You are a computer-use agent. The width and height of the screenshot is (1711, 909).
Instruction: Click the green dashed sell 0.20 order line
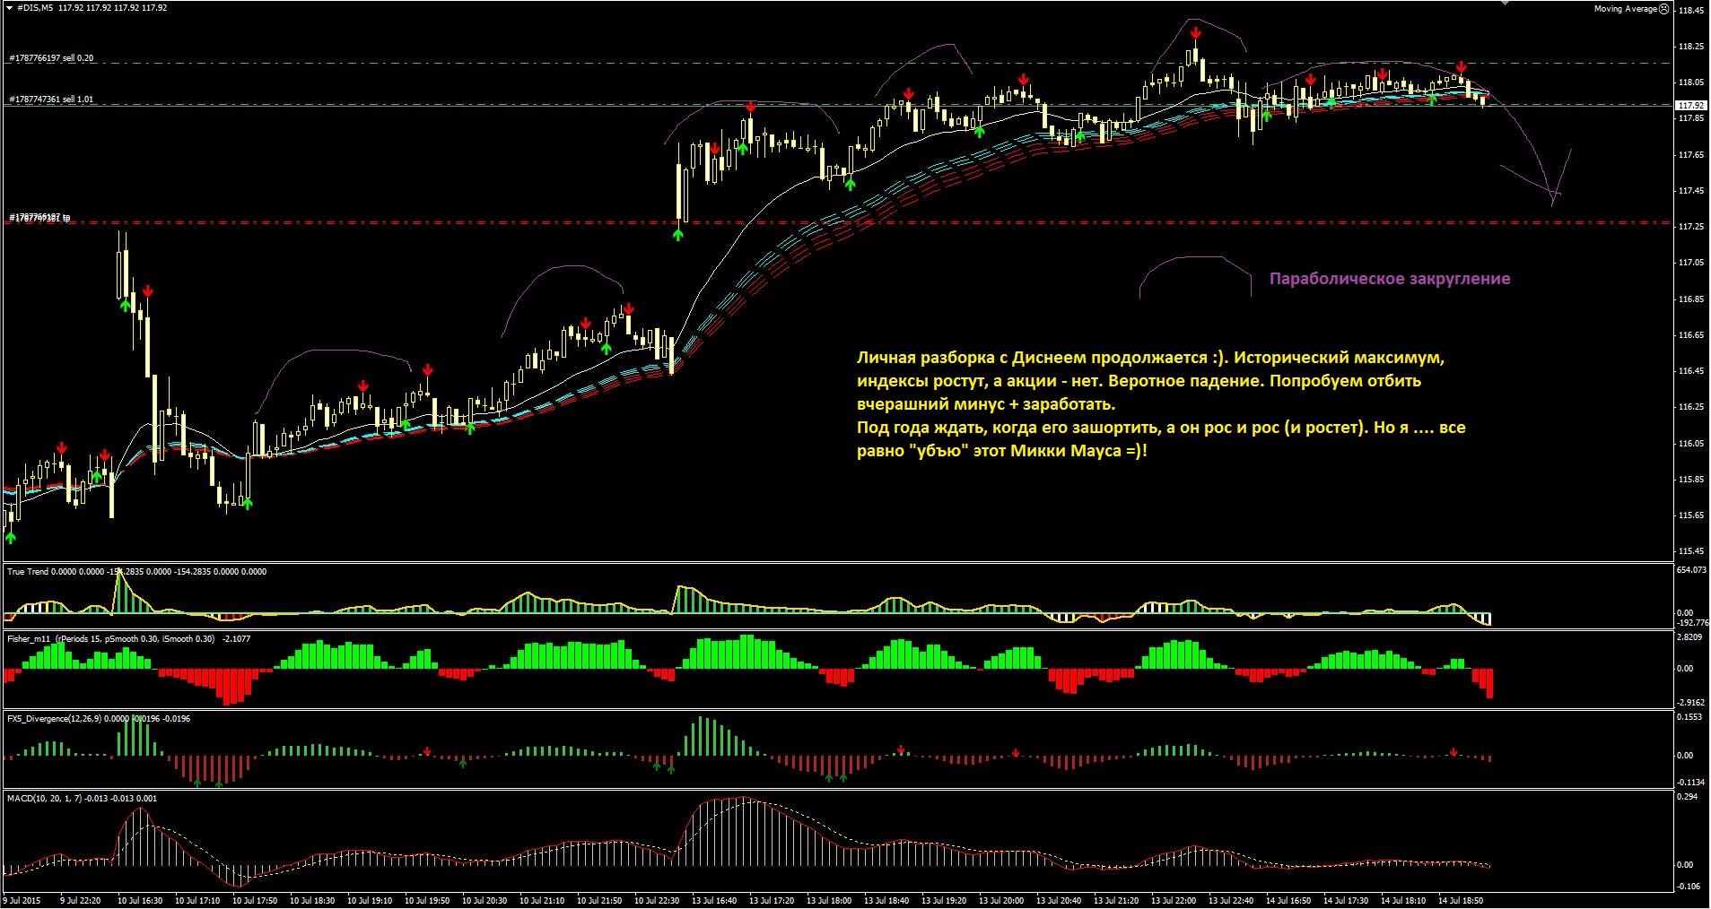point(838,63)
